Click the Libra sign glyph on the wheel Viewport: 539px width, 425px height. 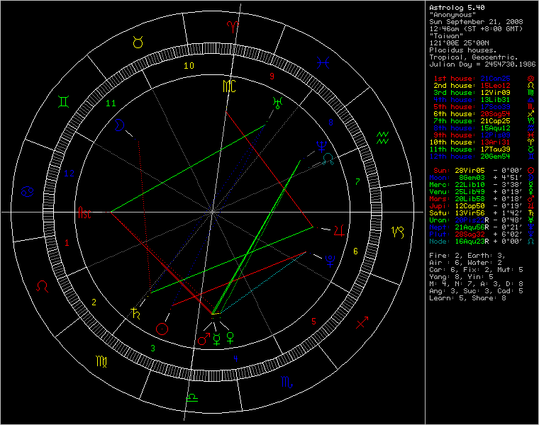tap(191, 398)
